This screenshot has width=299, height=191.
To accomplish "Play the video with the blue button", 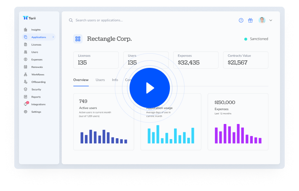I will pos(150,88).
